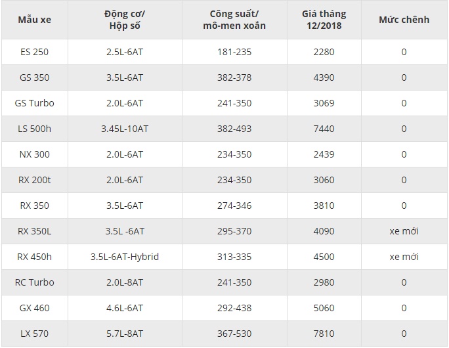Click the 274-346 power value
449x348 pixels.
point(234,206)
